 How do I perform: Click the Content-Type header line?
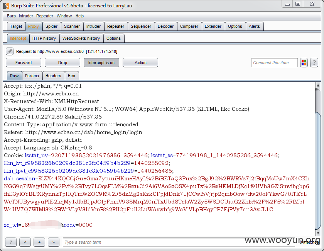pyautogui.click(x=71, y=125)
